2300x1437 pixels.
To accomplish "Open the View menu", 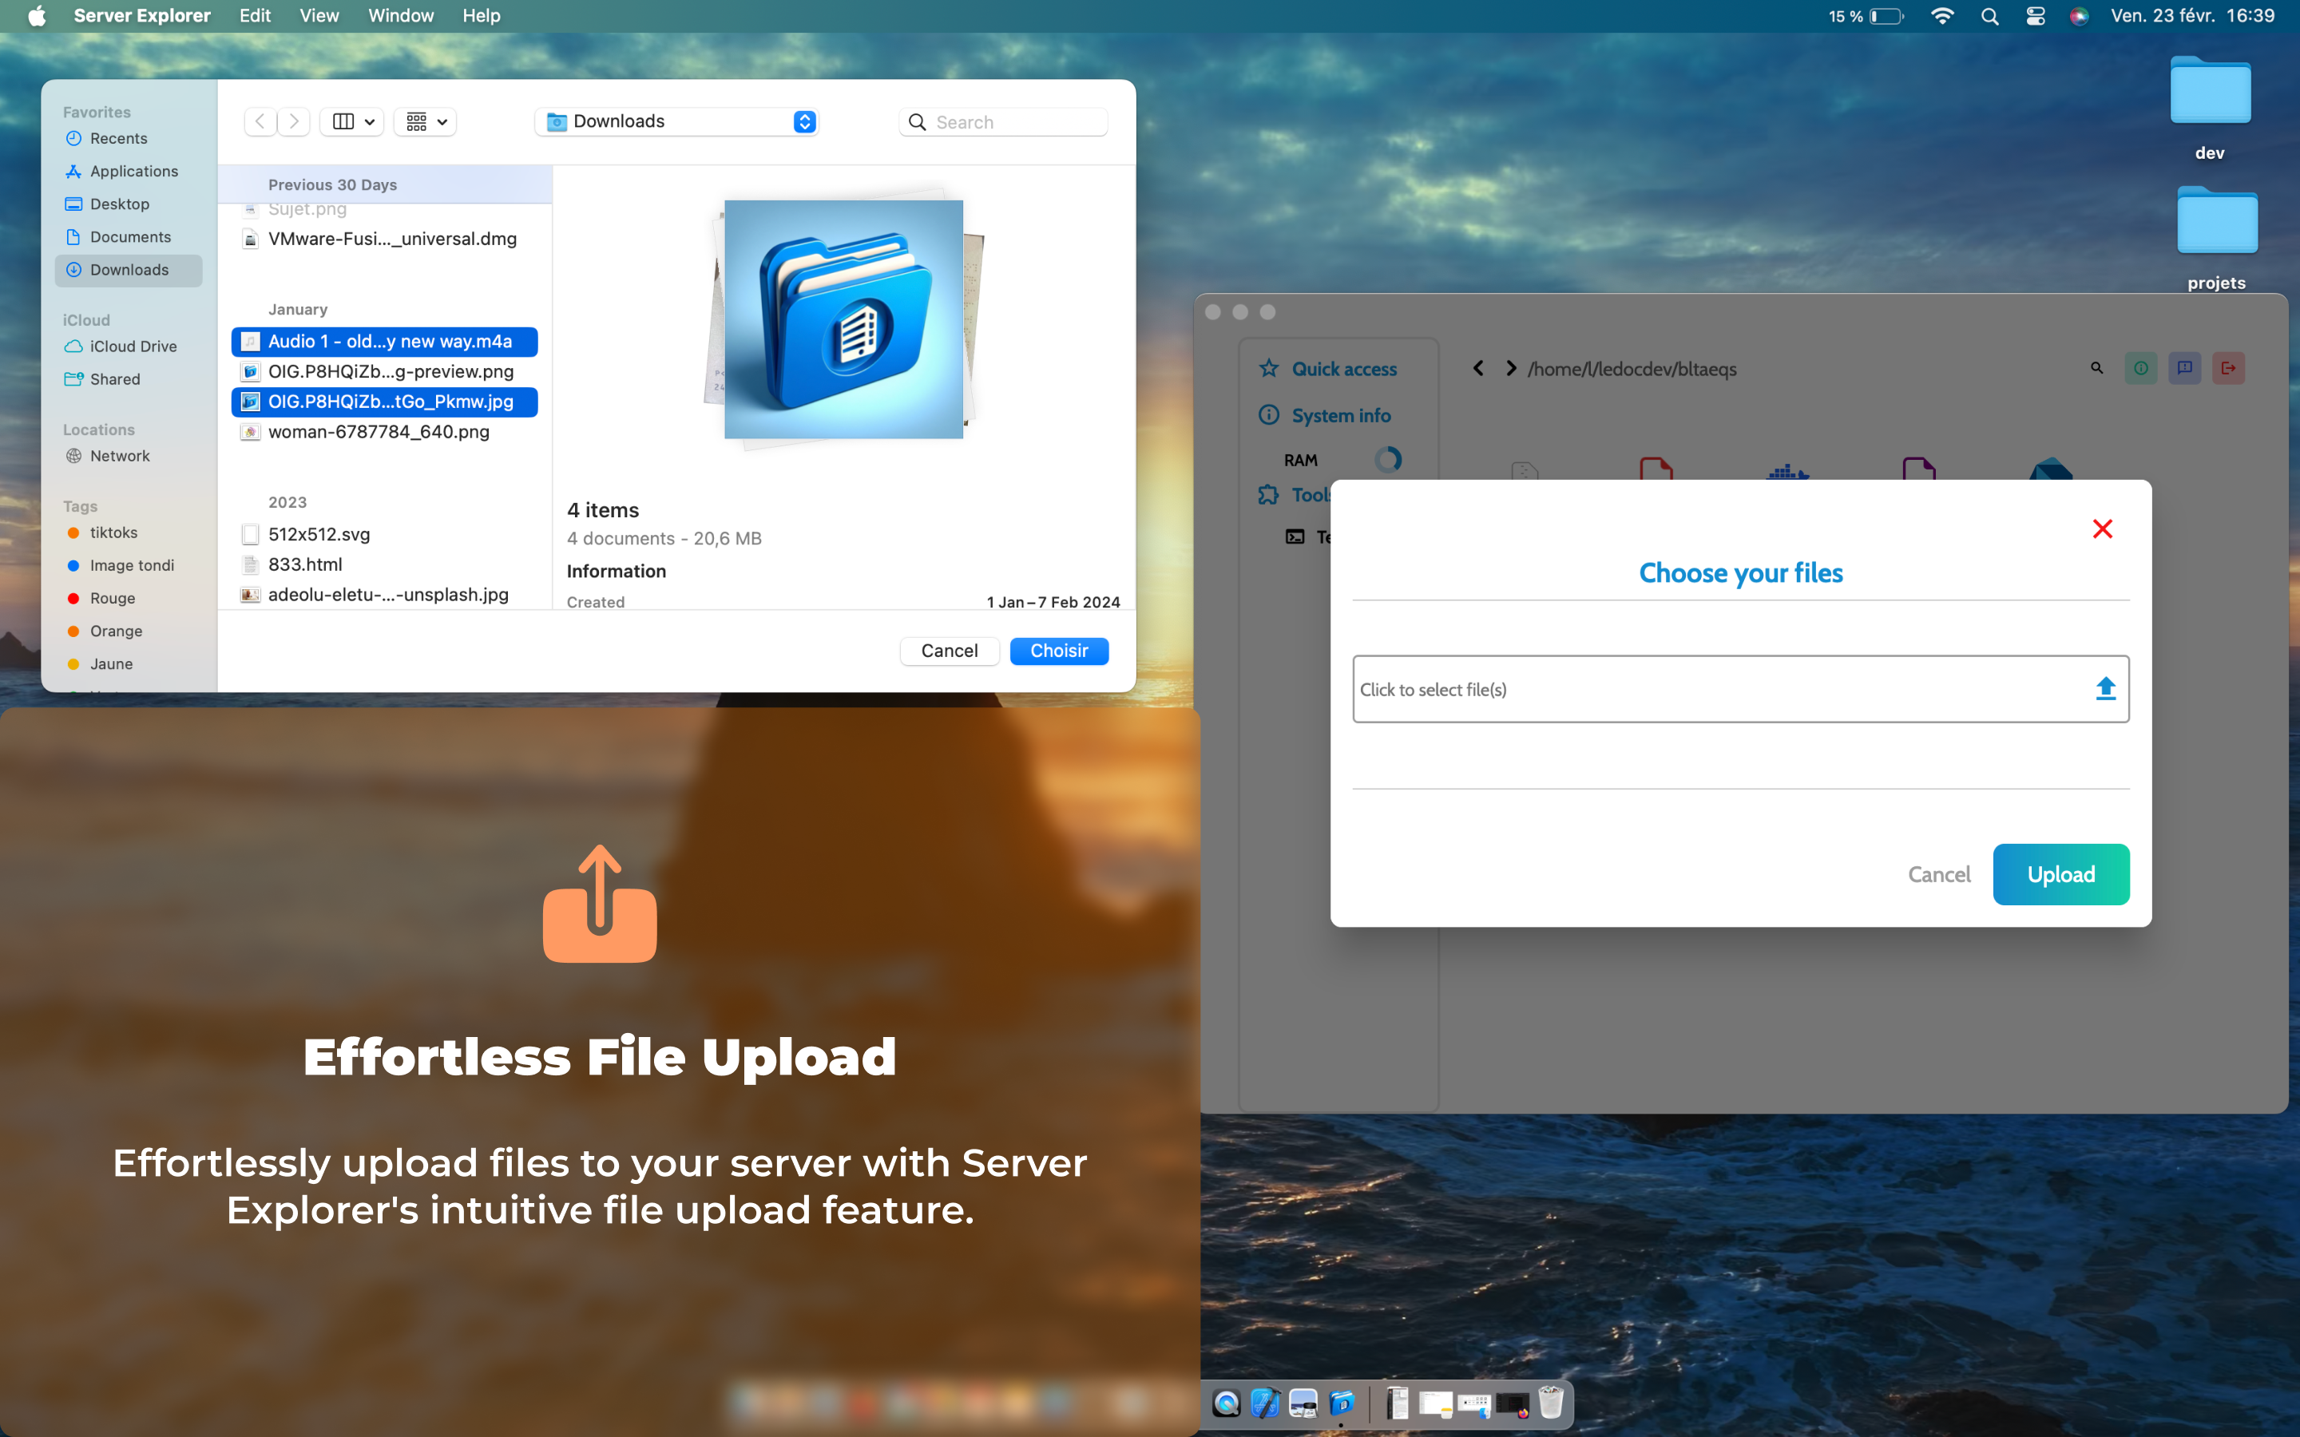I will pos(319,16).
